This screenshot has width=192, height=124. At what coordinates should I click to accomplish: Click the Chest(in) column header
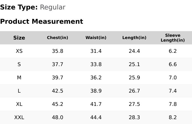(58, 38)
